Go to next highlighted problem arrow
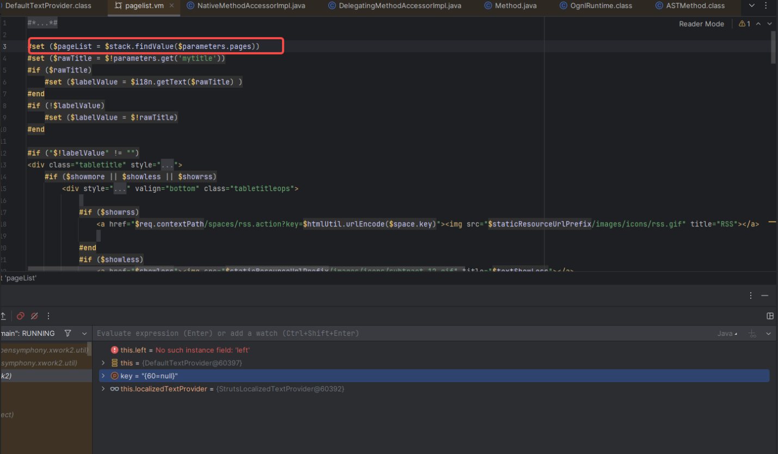This screenshot has height=454, width=778. (769, 24)
